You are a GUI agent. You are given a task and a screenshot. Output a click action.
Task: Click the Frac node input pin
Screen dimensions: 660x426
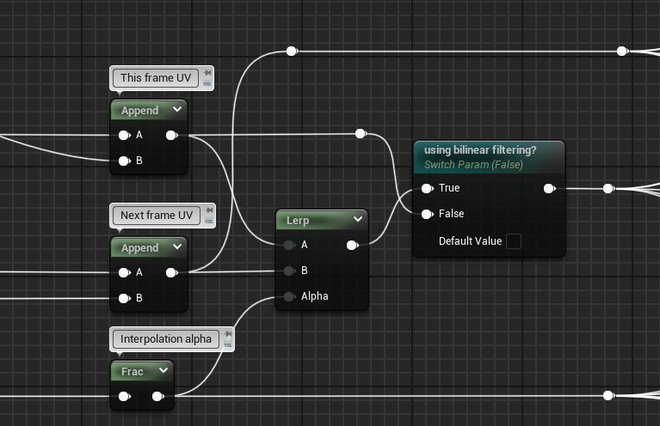click(124, 396)
